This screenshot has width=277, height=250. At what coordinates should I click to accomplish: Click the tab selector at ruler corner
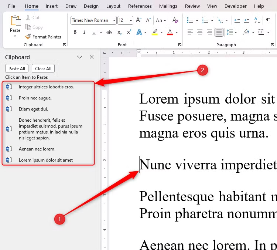105,53
